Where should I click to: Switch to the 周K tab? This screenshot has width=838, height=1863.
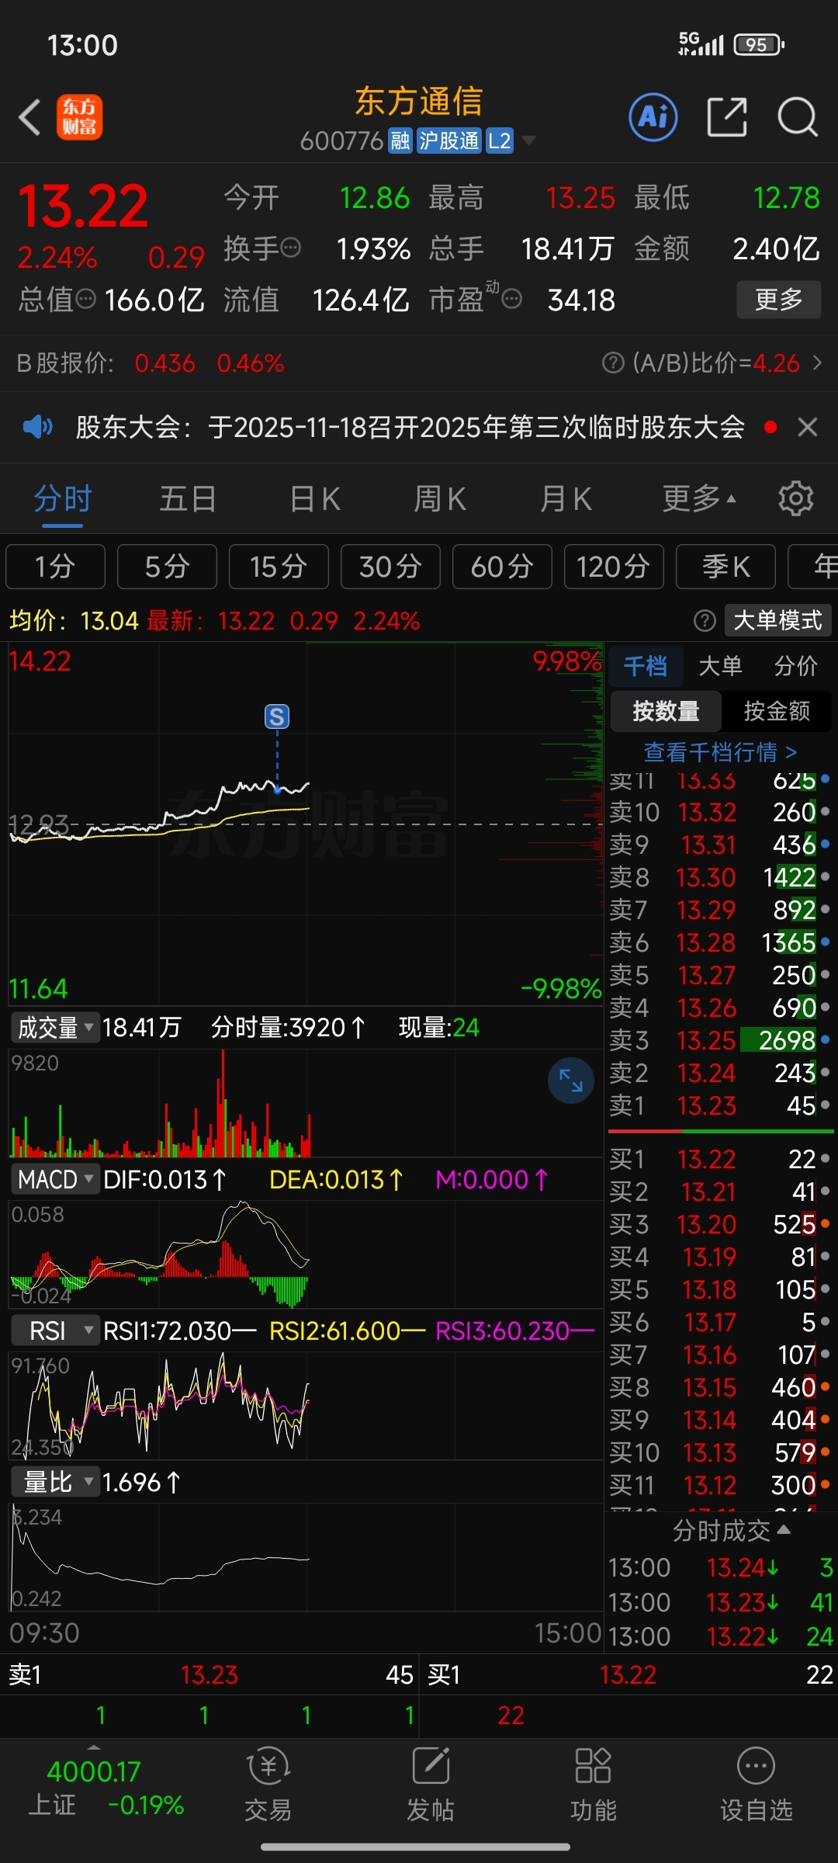pyautogui.click(x=440, y=498)
